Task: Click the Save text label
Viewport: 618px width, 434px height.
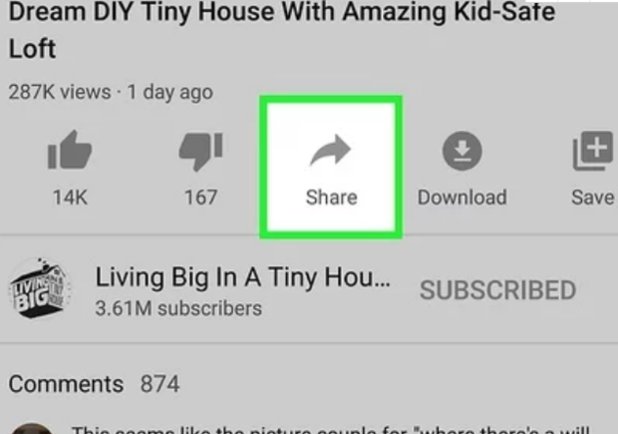Action: pyautogui.click(x=593, y=198)
